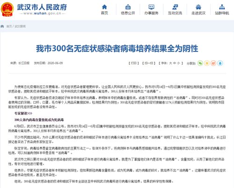
Task: Click the 打印 print link
Action: [134, 63]
